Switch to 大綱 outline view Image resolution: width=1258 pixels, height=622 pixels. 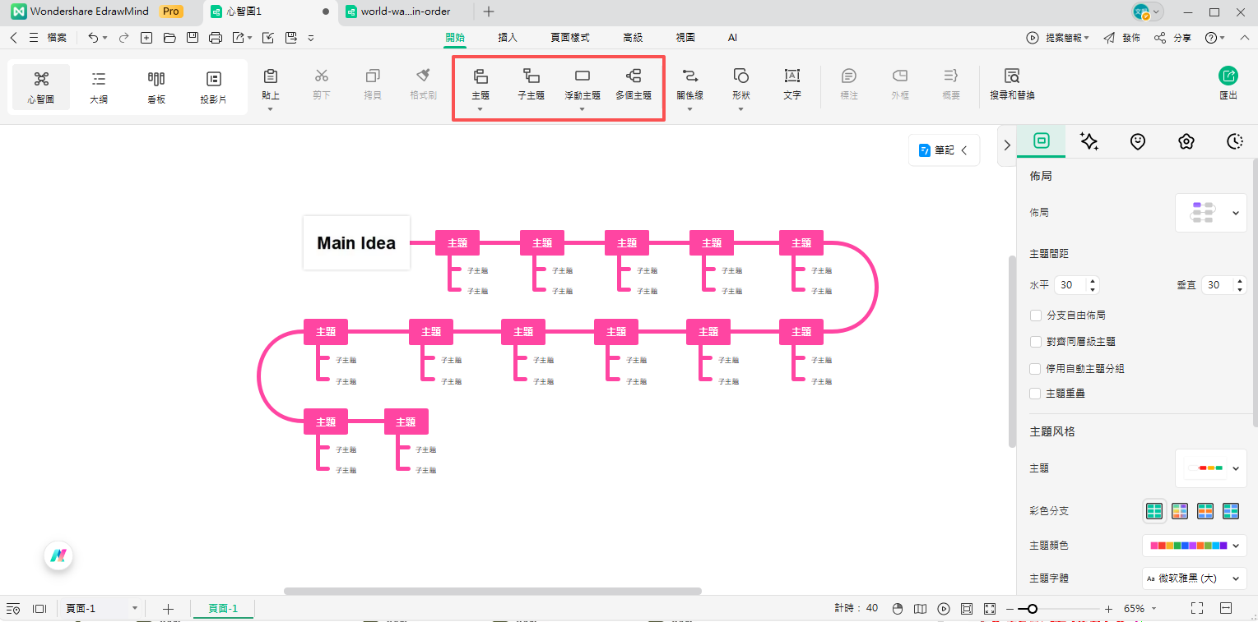pyautogui.click(x=99, y=87)
